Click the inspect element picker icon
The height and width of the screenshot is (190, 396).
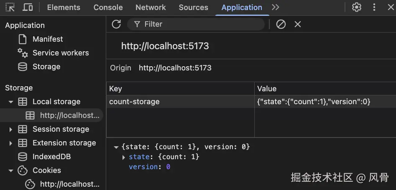[x=10, y=7]
